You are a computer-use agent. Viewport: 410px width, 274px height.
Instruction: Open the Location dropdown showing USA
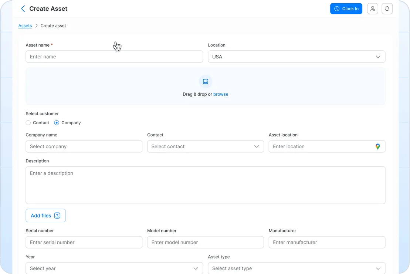(297, 57)
